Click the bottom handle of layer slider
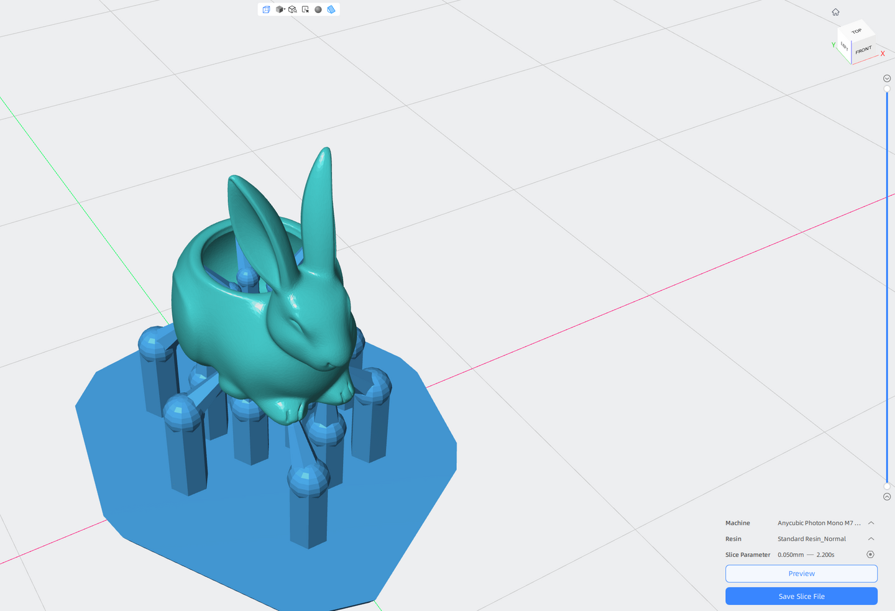 point(887,486)
